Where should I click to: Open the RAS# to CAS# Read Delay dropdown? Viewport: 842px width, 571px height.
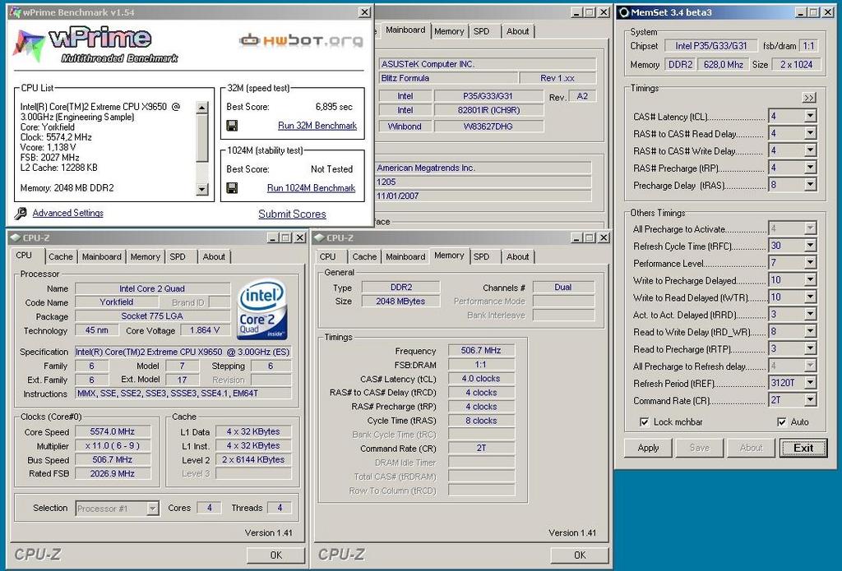810,133
